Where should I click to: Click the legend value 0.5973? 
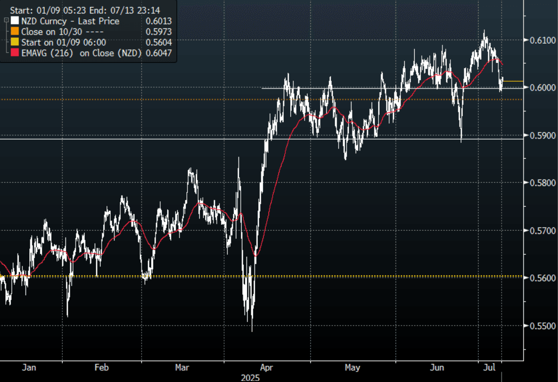click(x=159, y=31)
